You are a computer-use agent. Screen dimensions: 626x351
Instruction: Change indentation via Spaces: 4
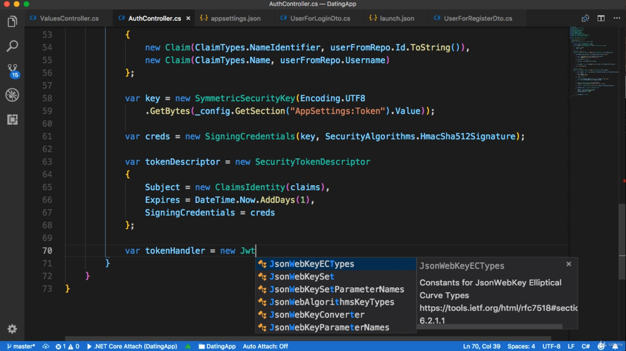pos(521,346)
